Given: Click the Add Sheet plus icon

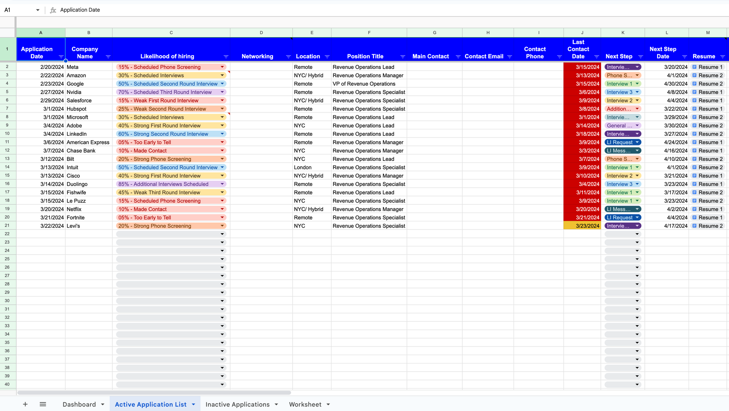Looking at the screenshot, I should (25, 404).
